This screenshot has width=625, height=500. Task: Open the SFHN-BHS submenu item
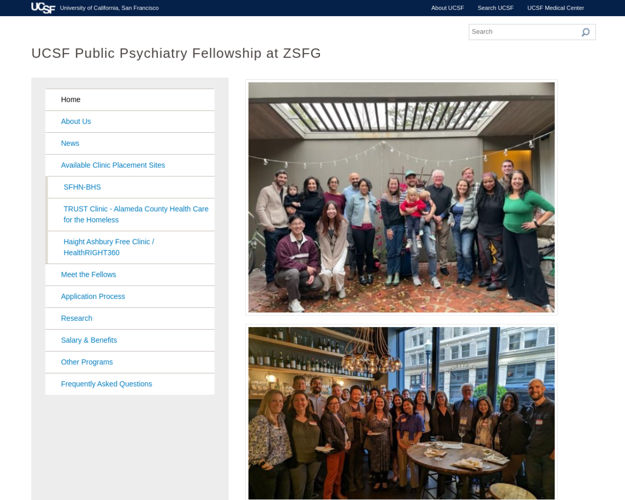tap(131, 187)
